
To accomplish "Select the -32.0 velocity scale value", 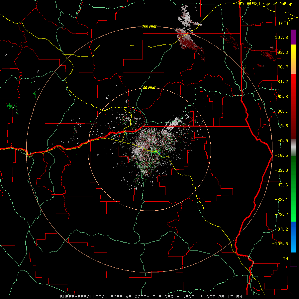I will click(x=281, y=170).
